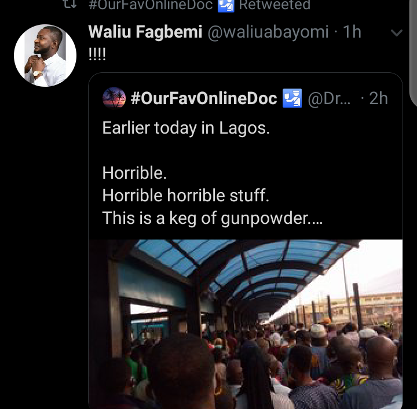Viewport: 417px width, 409px height.
Task: Click the grey scrollbar at the right edge
Action: 414,52
